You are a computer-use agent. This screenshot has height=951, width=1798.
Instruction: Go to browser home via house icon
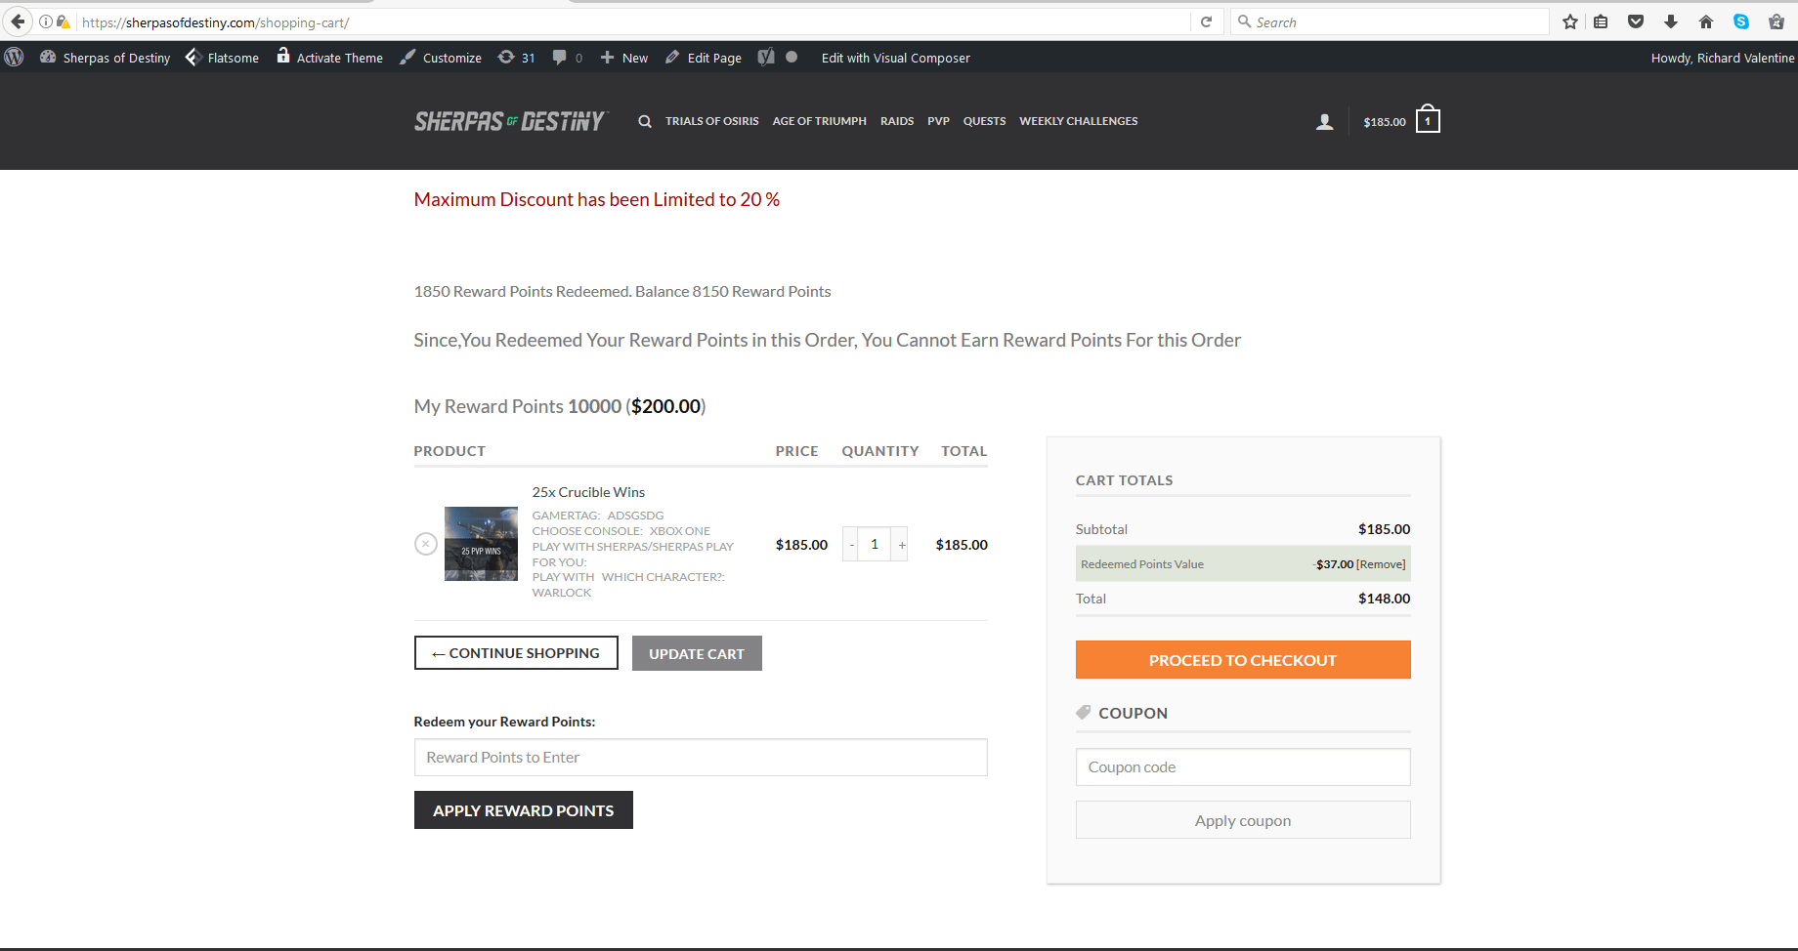[x=1706, y=21]
